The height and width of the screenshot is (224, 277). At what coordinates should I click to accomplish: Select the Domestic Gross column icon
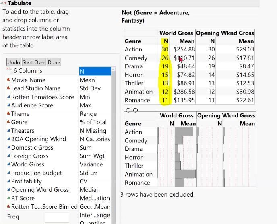[8, 148]
